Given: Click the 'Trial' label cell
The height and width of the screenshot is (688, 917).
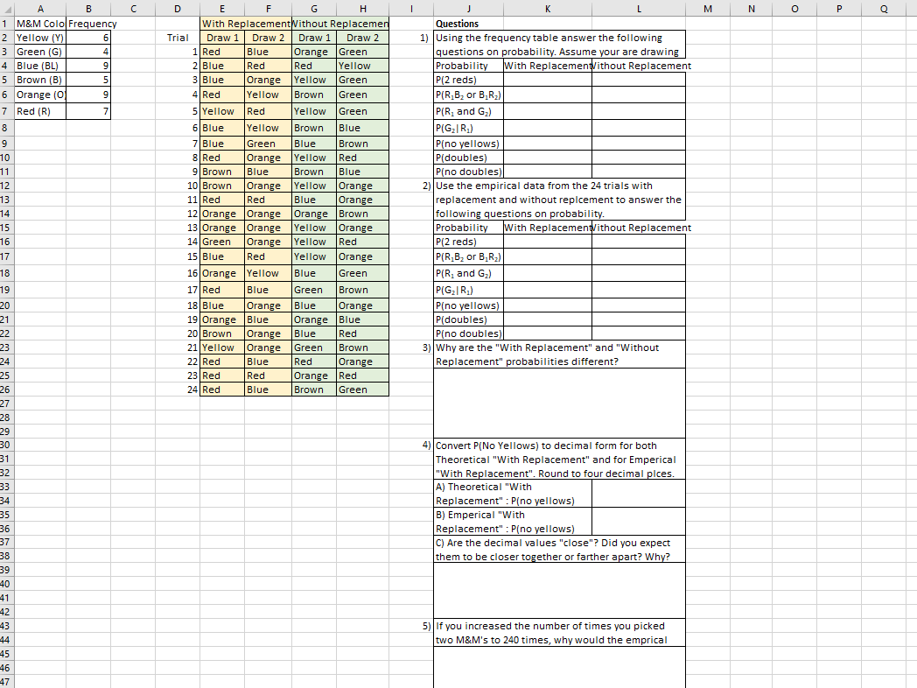Looking at the screenshot, I should coord(178,38).
